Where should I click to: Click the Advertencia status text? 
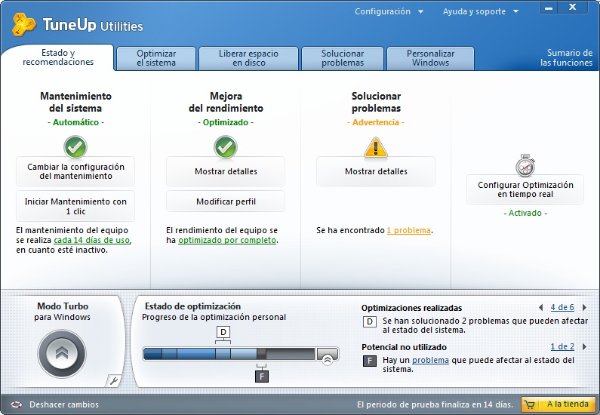tap(376, 122)
